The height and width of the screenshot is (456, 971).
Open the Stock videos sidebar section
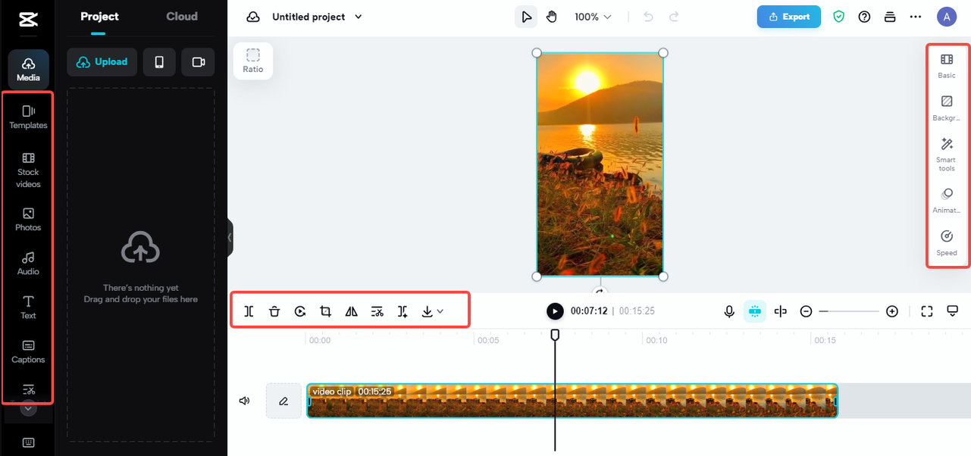pos(29,169)
